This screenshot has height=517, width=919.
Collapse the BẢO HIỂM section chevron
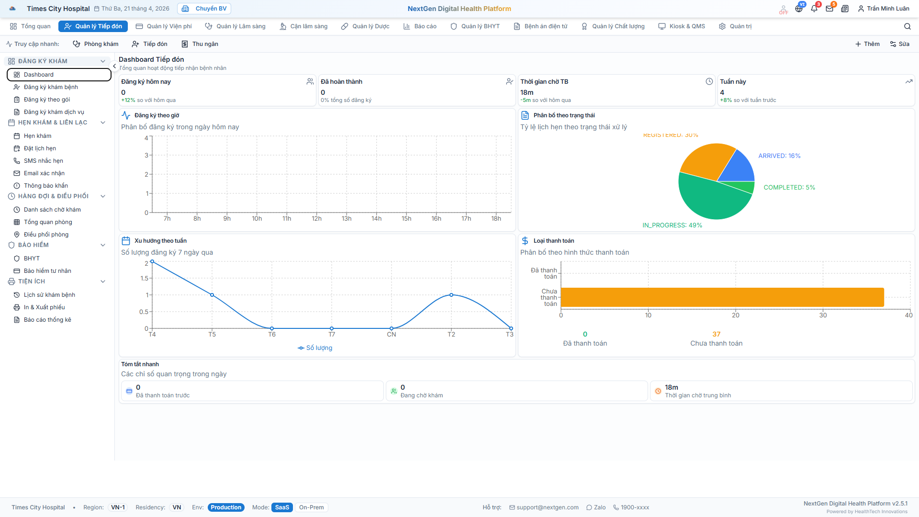(x=102, y=245)
